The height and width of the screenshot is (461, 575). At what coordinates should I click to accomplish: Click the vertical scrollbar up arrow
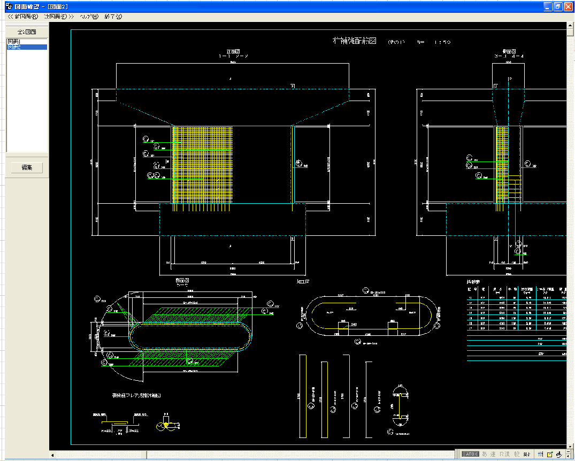coord(571,26)
